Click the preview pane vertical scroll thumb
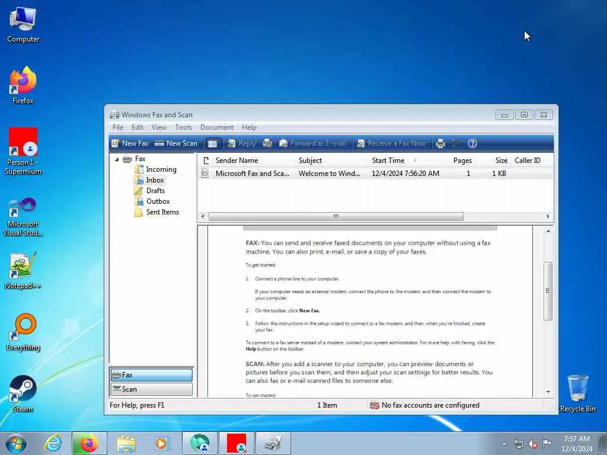The height and width of the screenshot is (455, 607). point(548,291)
